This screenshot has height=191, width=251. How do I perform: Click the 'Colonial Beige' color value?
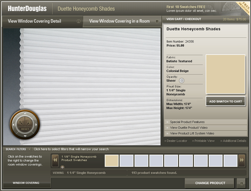(x=177, y=71)
